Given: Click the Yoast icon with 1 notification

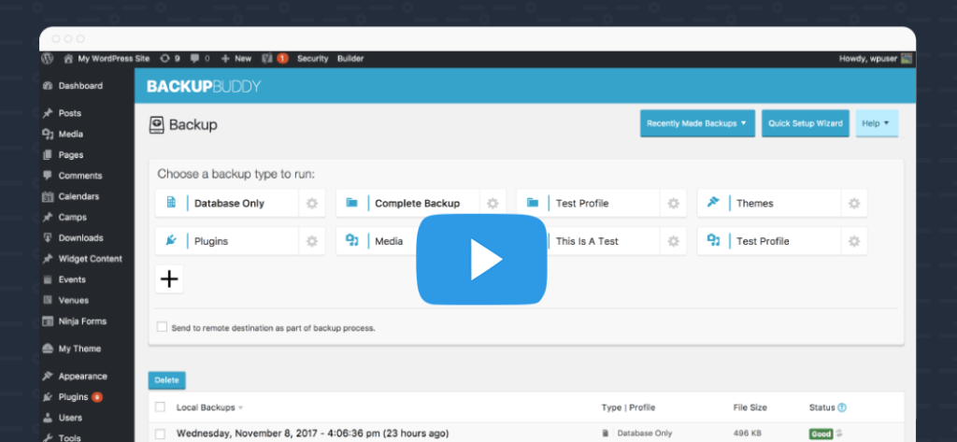Looking at the screenshot, I should point(274,59).
